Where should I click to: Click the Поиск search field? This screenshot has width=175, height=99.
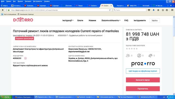[129, 10]
